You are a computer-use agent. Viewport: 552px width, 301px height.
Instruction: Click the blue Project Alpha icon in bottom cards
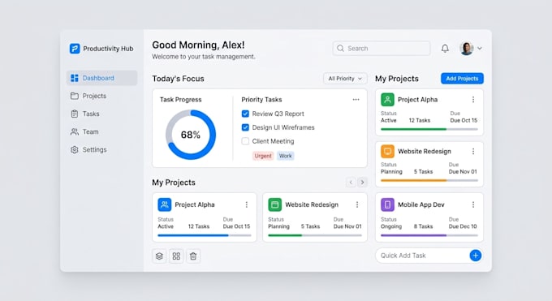click(165, 204)
